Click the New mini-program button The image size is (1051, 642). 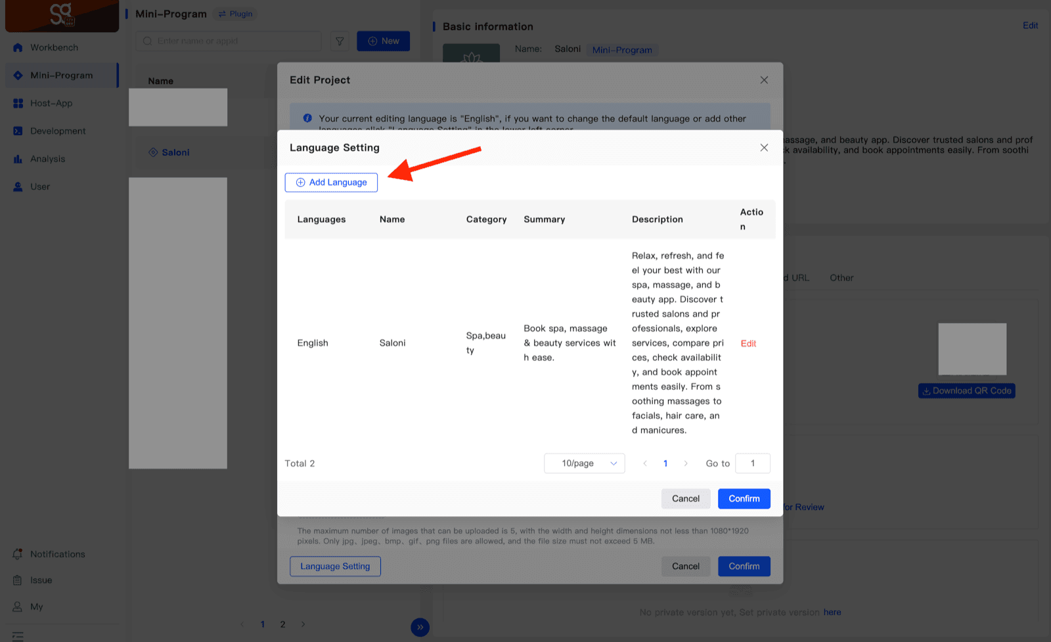coord(384,41)
